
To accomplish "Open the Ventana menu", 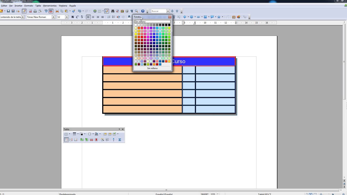I will click(63, 6).
